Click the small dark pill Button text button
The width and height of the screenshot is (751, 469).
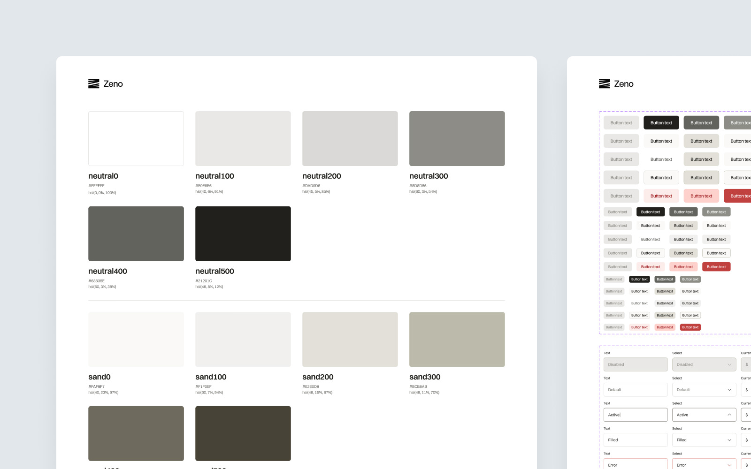tap(639, 279)
